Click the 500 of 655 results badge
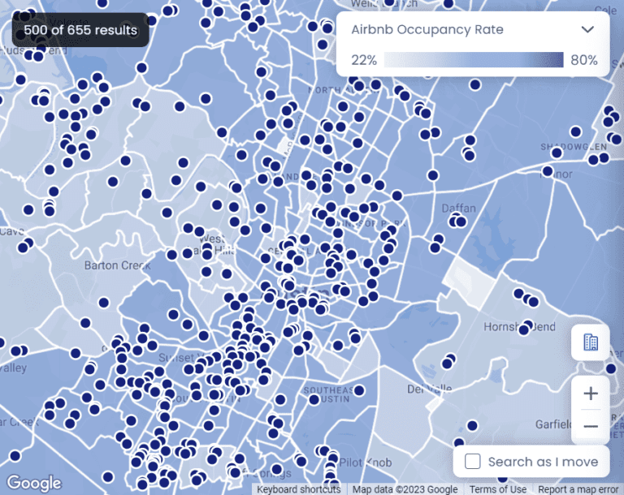Screen dimensions: 624x495 click(80, 31)
